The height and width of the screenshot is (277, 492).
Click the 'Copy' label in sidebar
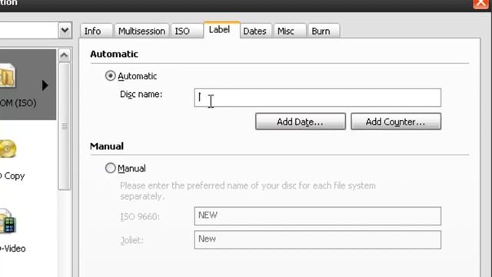tap(15, 176)
